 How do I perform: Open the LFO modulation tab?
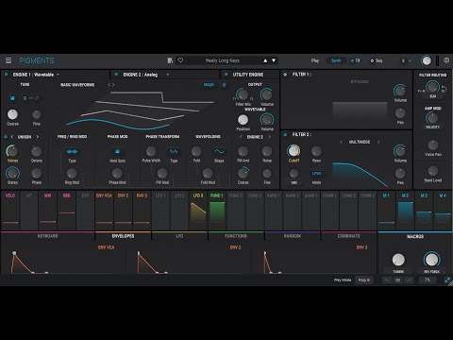(179, 236)
